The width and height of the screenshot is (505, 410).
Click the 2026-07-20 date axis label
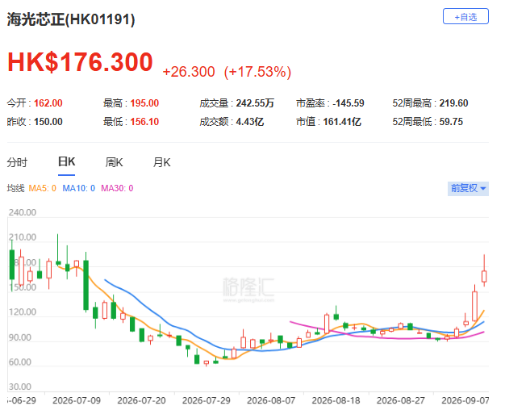point(141,400)
